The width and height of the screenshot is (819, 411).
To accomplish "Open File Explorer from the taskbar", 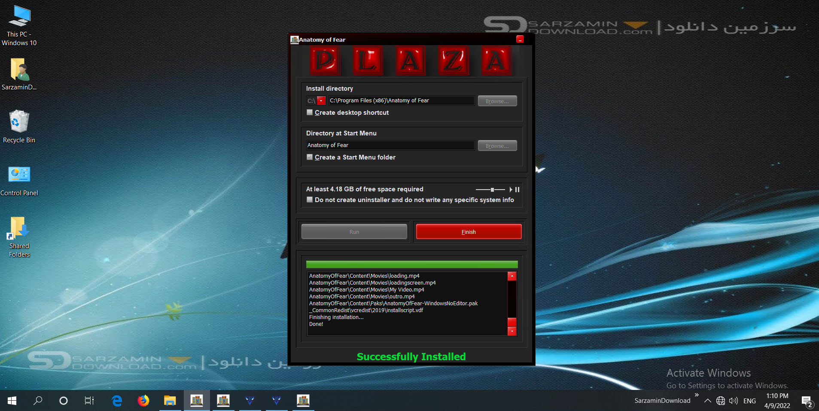I will click(170, 401).
